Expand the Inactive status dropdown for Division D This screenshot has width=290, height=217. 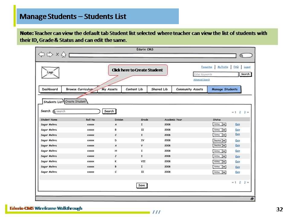tap(224, 140)
